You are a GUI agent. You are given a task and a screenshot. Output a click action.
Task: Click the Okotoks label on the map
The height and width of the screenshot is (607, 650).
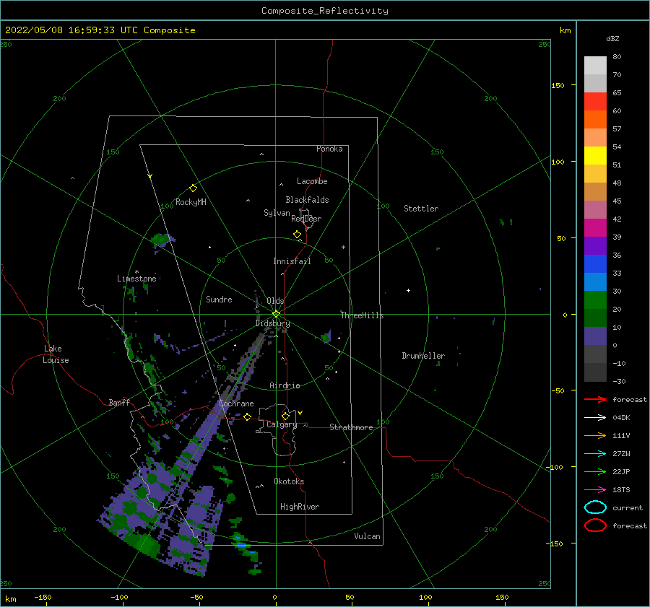[x=289, y=481]
